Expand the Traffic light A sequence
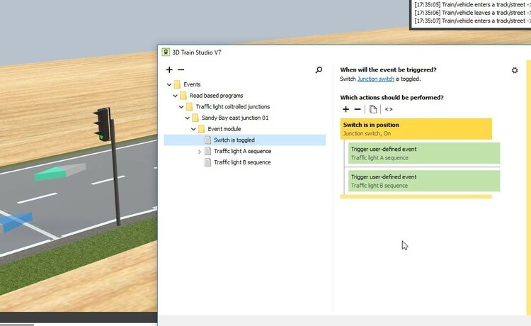Image resolution: width=531 pixels, height=326 pixels. (200, 152)
